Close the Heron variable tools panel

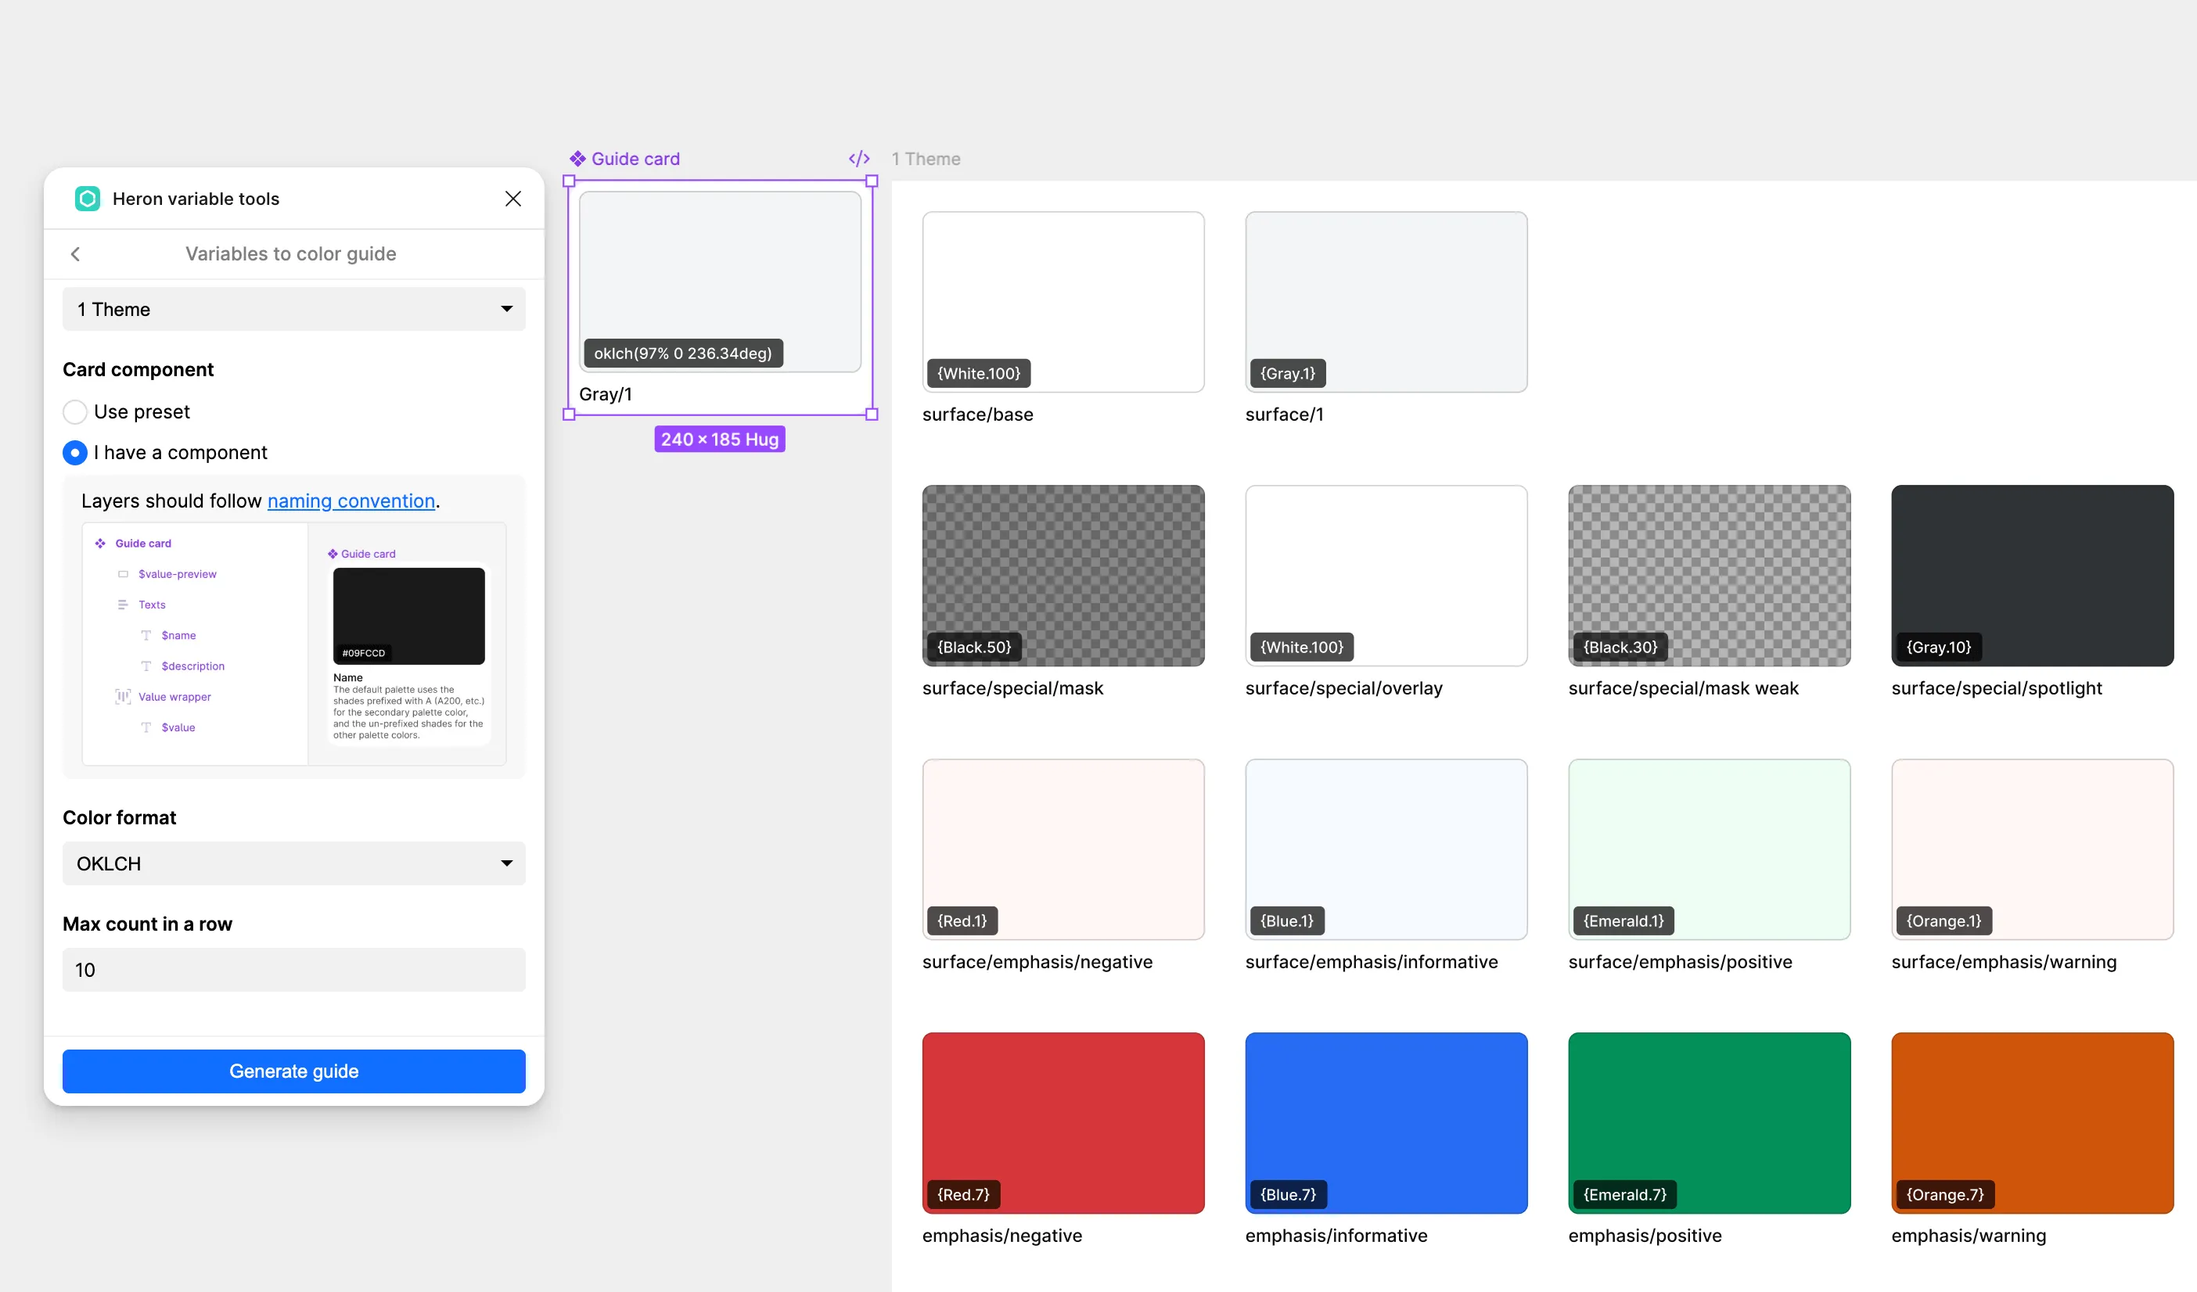(x=512, y=199)
